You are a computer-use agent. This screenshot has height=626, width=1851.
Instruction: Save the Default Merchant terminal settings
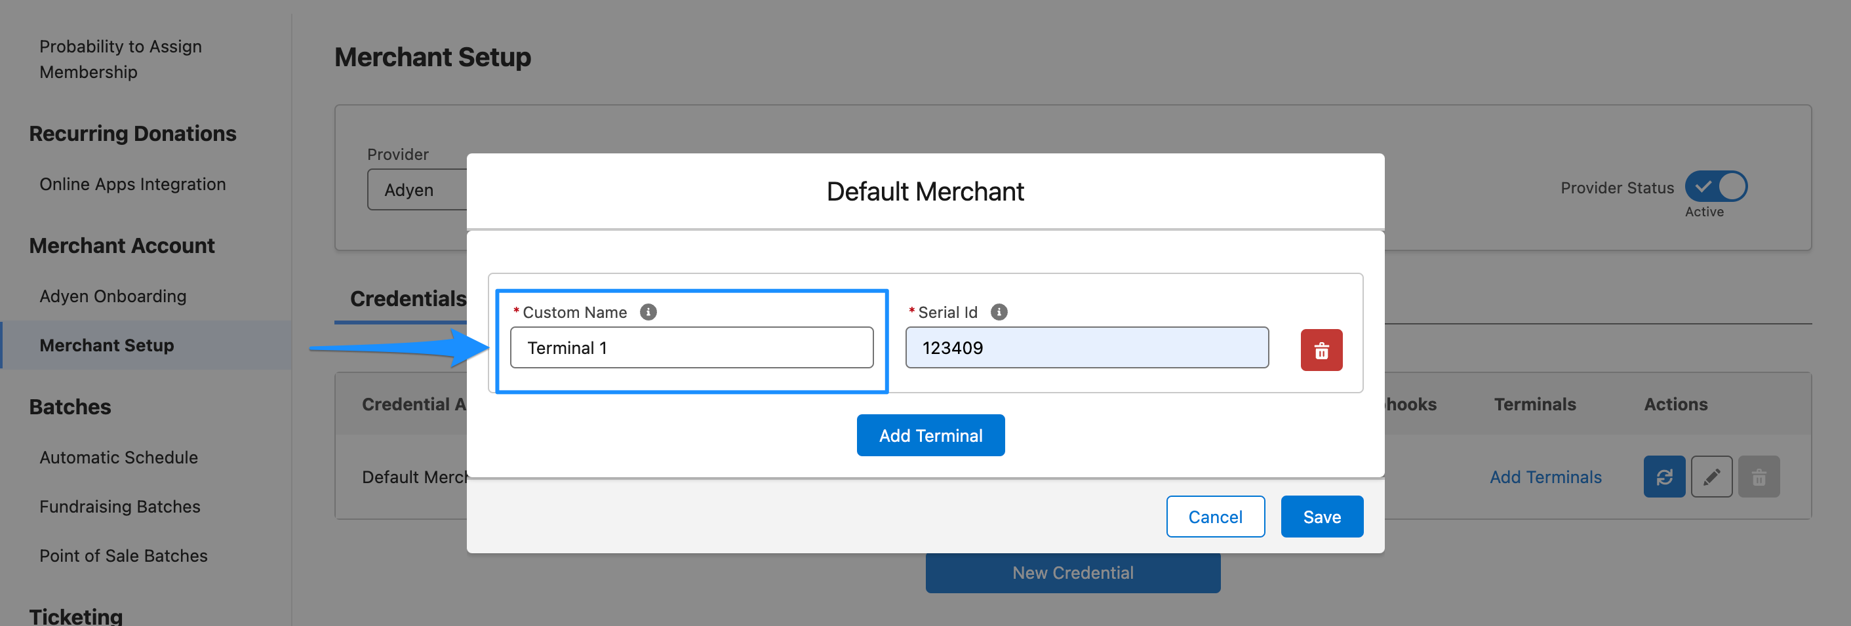(1321, 516)
